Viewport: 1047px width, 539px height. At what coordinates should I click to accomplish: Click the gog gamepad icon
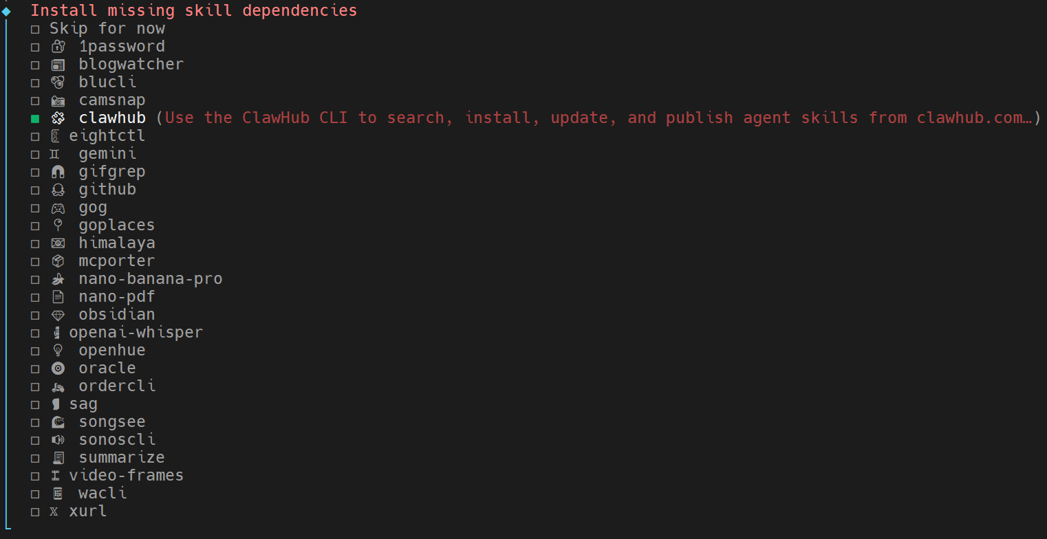(58, 207)
